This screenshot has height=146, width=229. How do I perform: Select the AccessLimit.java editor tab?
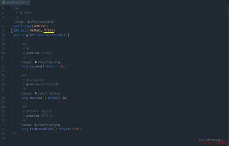15,3
